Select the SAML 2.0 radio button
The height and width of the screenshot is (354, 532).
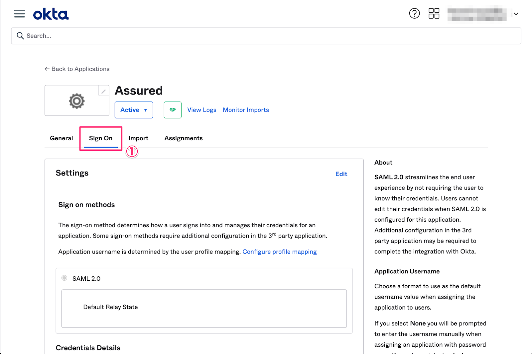click(x=65, y=278)
